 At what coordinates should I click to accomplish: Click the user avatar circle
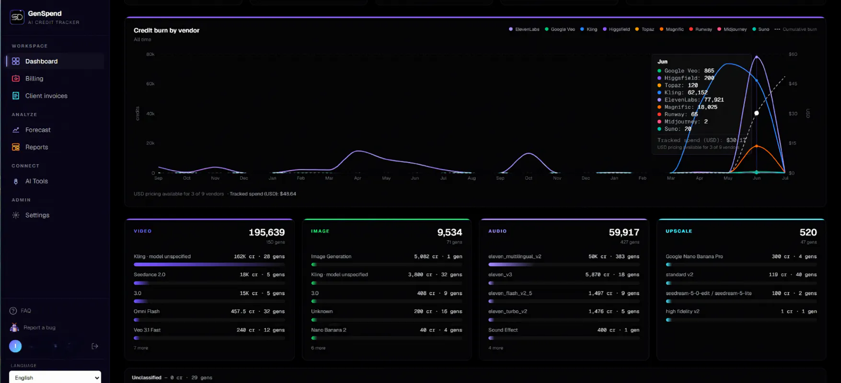coord(15,346)
